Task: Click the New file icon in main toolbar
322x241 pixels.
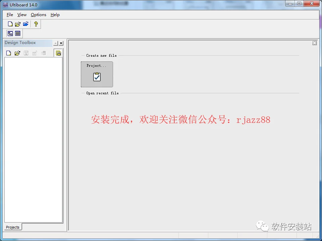Action: (10, 24)
